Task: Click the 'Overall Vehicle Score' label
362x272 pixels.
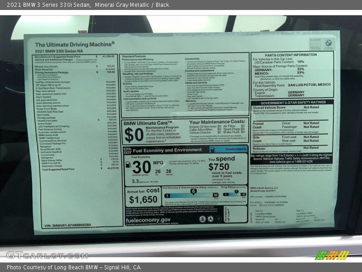Action: 269,107
